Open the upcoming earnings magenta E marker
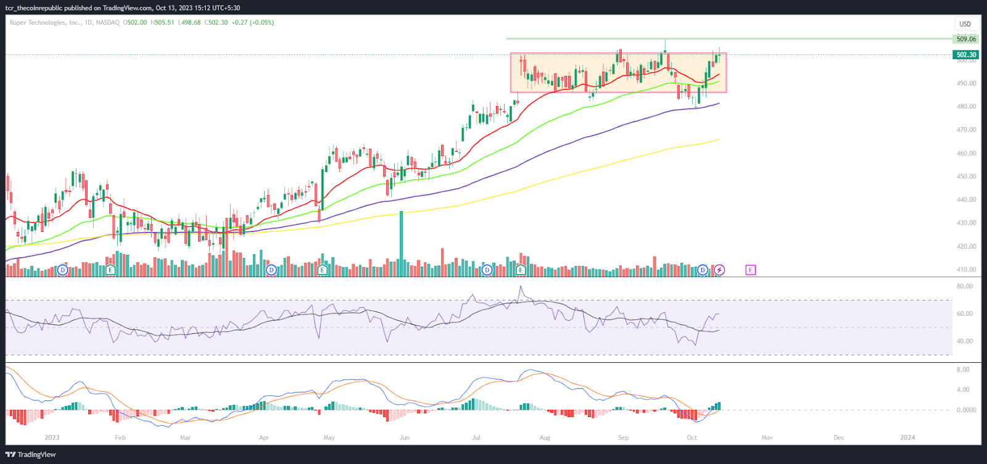The image size is (987, 464). 750,270
